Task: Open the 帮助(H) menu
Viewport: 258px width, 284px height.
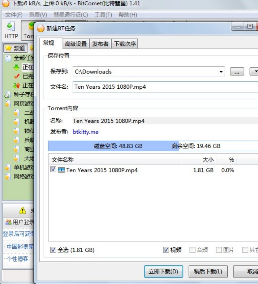Action: click(128, 15)
